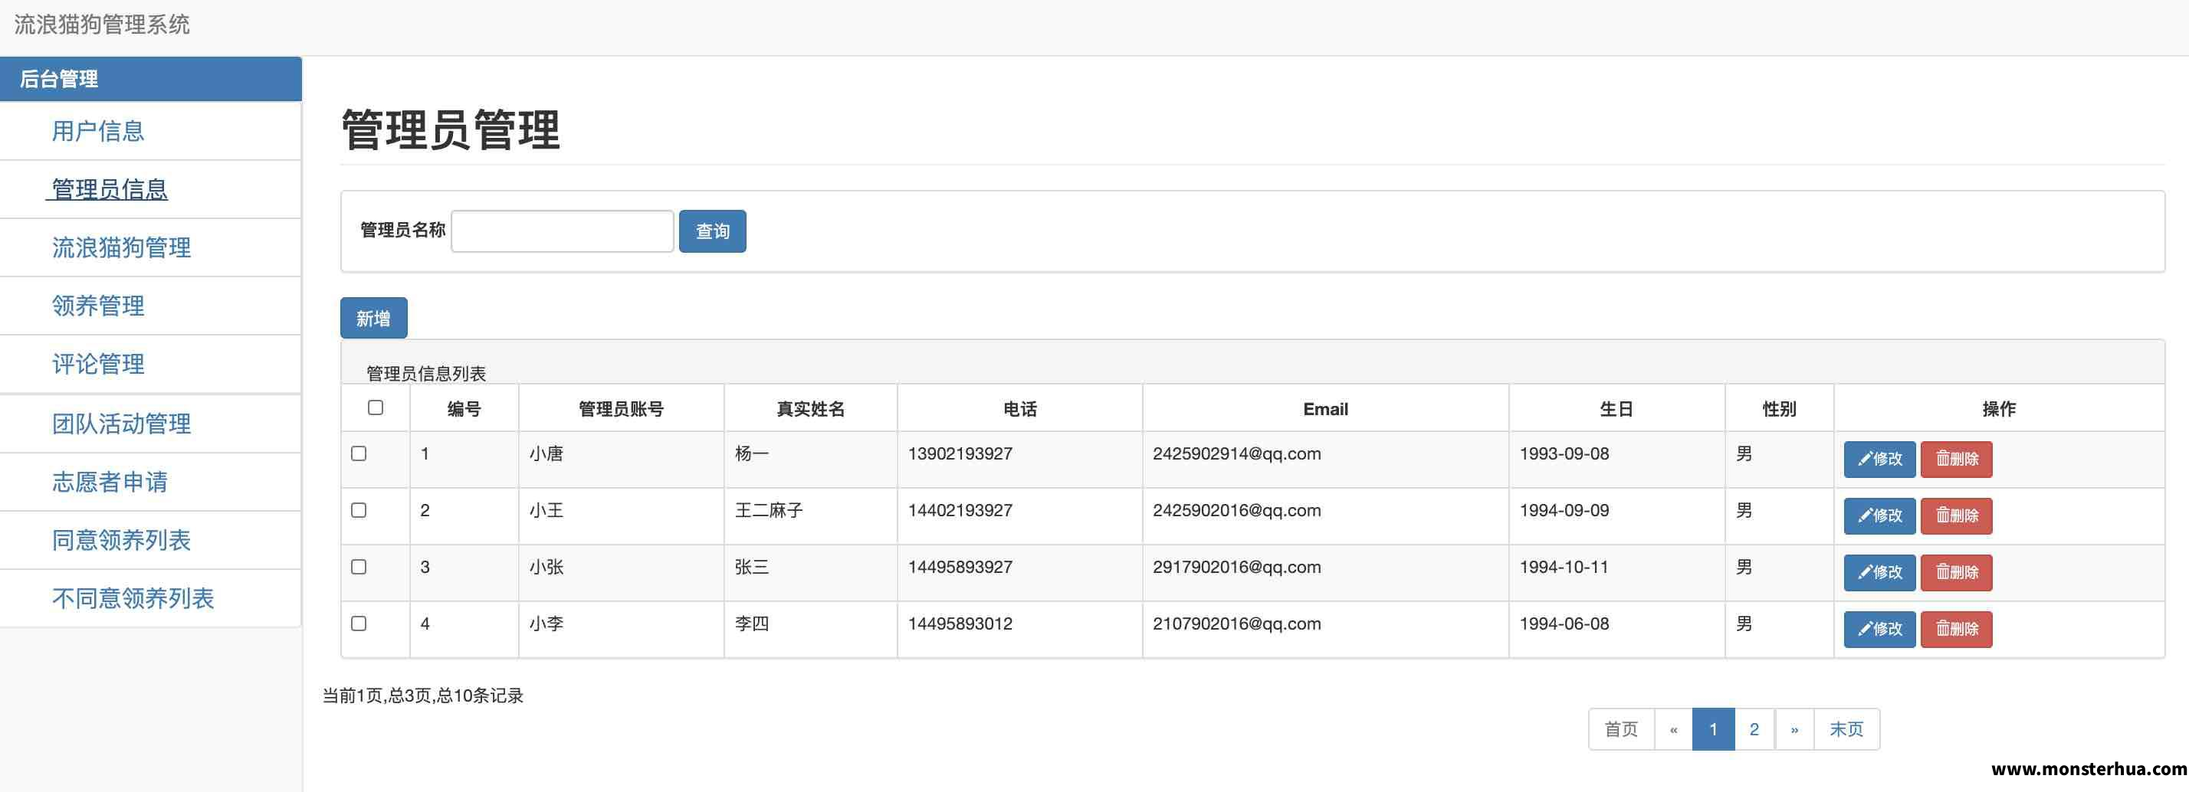This screenshot has width=2189, height=792.
Task: Click the 后台管理 sidebar header
Action: (150, 79)
